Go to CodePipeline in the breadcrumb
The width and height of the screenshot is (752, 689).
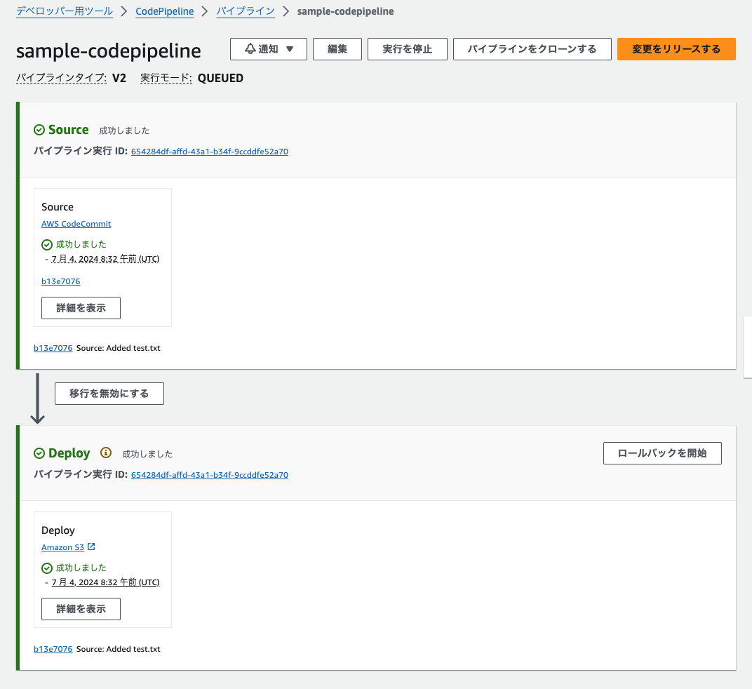pos(162,11)
